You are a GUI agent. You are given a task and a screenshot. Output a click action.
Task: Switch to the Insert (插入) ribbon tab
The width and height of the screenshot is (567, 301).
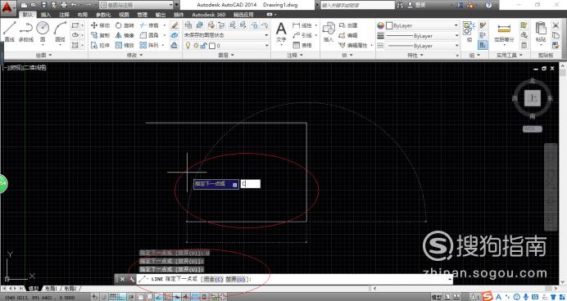tap(46, 15)
